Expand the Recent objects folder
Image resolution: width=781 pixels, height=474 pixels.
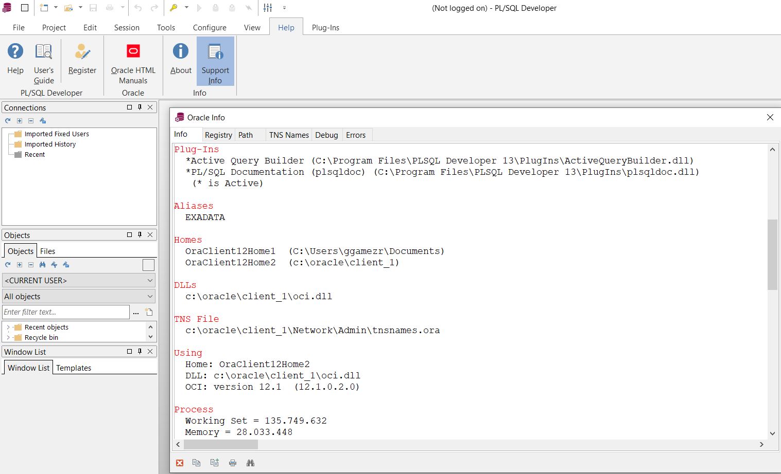[9, 327]
